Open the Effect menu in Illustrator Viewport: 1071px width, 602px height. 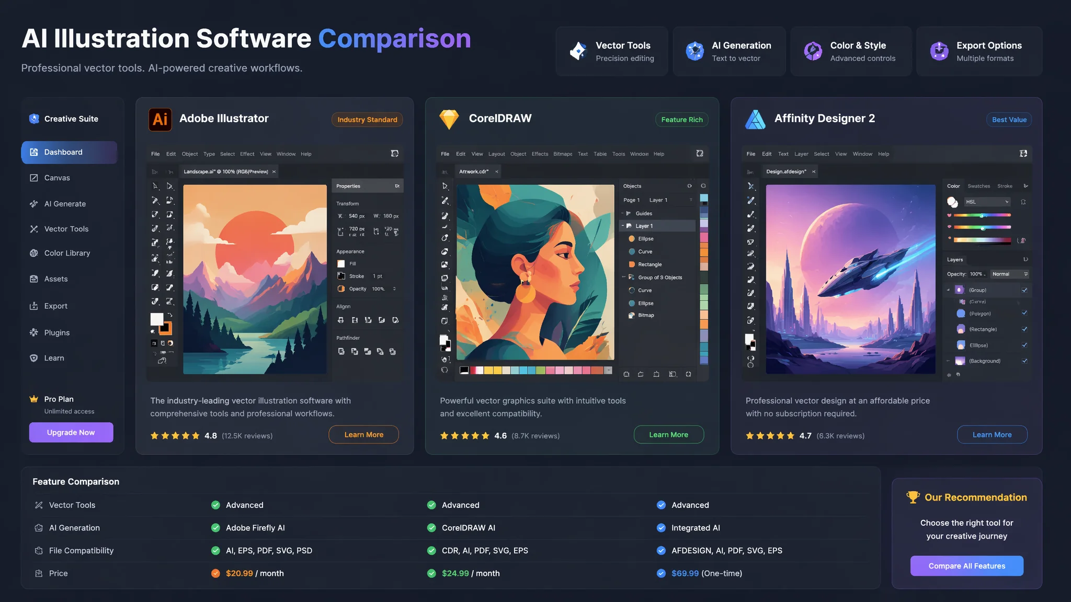pos(247,154)
